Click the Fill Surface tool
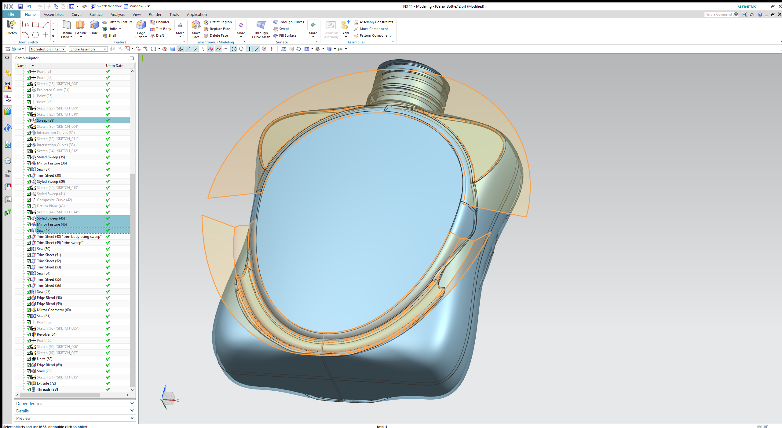Screen dimensions: 782x428 pos(285,35)
